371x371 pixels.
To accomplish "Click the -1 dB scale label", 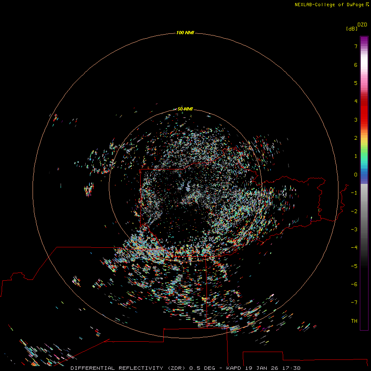I will click(354, 193).
